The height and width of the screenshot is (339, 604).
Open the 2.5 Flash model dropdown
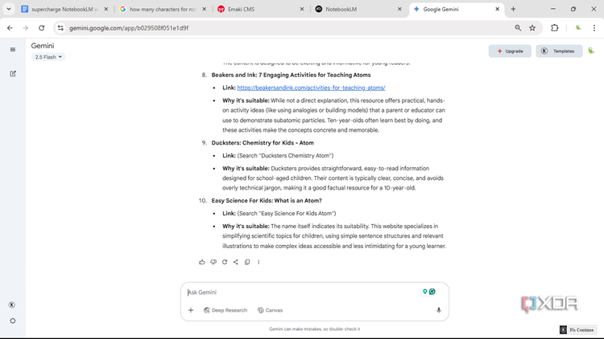click(48, 57)
